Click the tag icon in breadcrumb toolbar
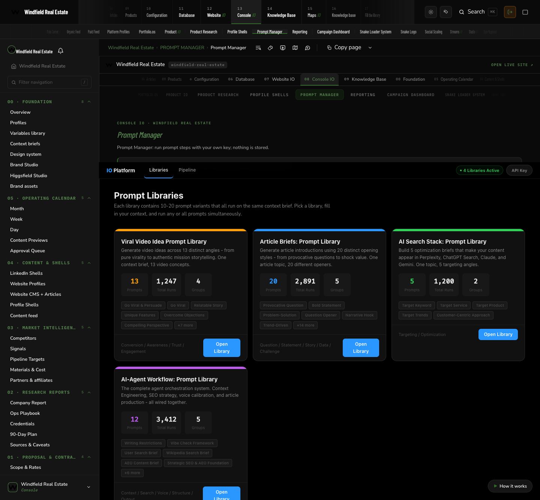The image size is (540, 500). (270, 48)
